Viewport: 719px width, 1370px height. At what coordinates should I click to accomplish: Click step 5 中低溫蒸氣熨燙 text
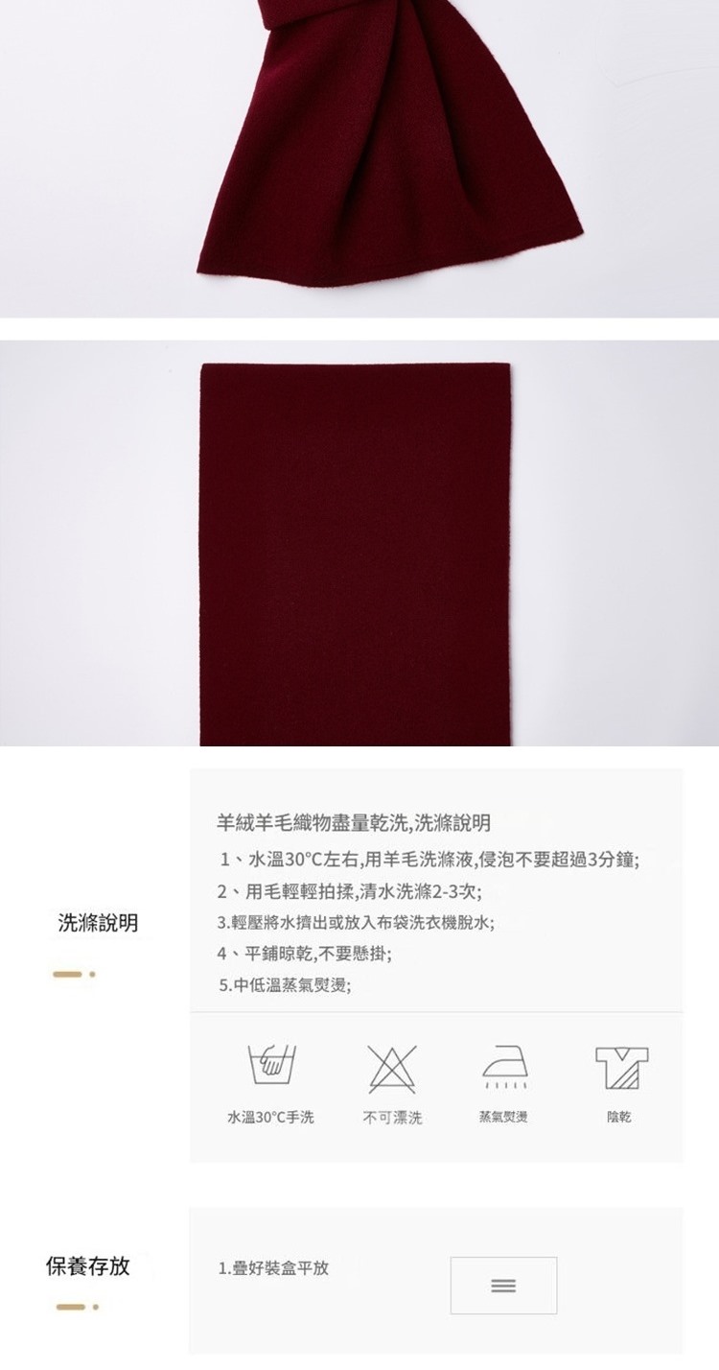click(285, 984)
